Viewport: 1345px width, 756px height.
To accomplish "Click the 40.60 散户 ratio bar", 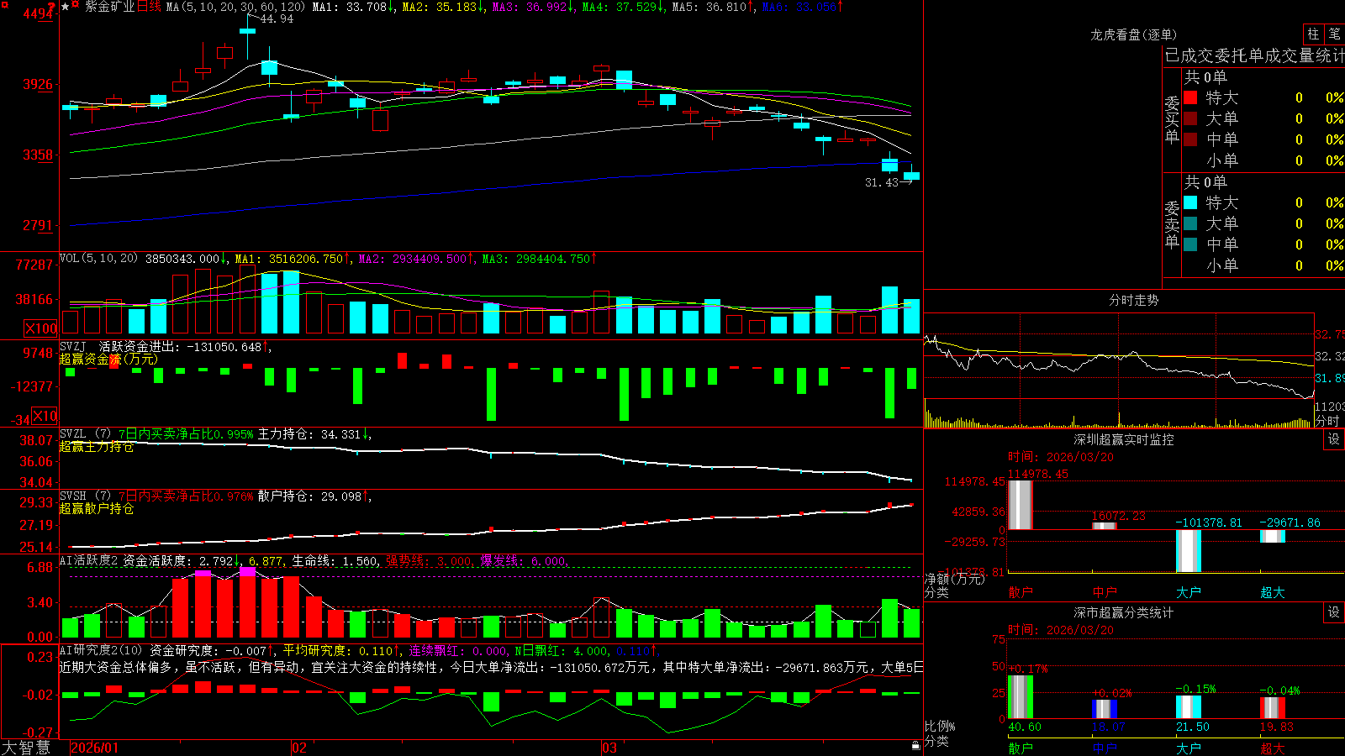I will pyautogui.click(x=1020, y=696).
